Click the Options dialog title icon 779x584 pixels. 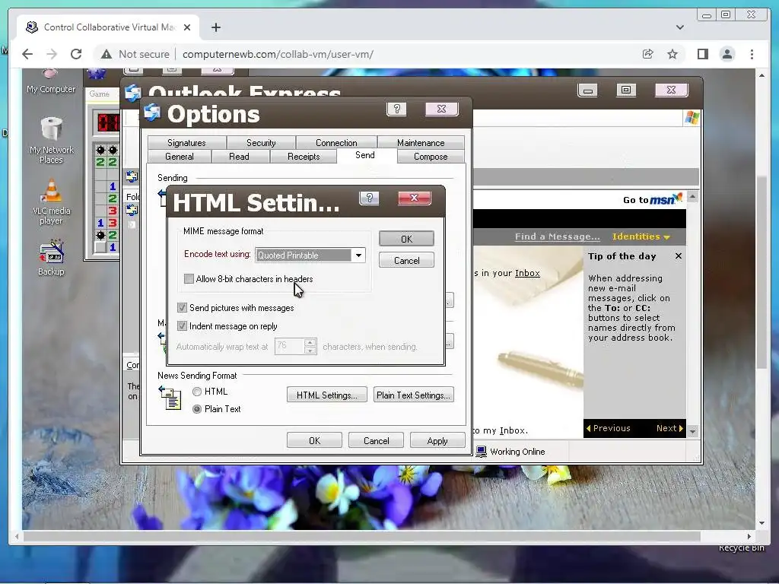click(152, 113)
